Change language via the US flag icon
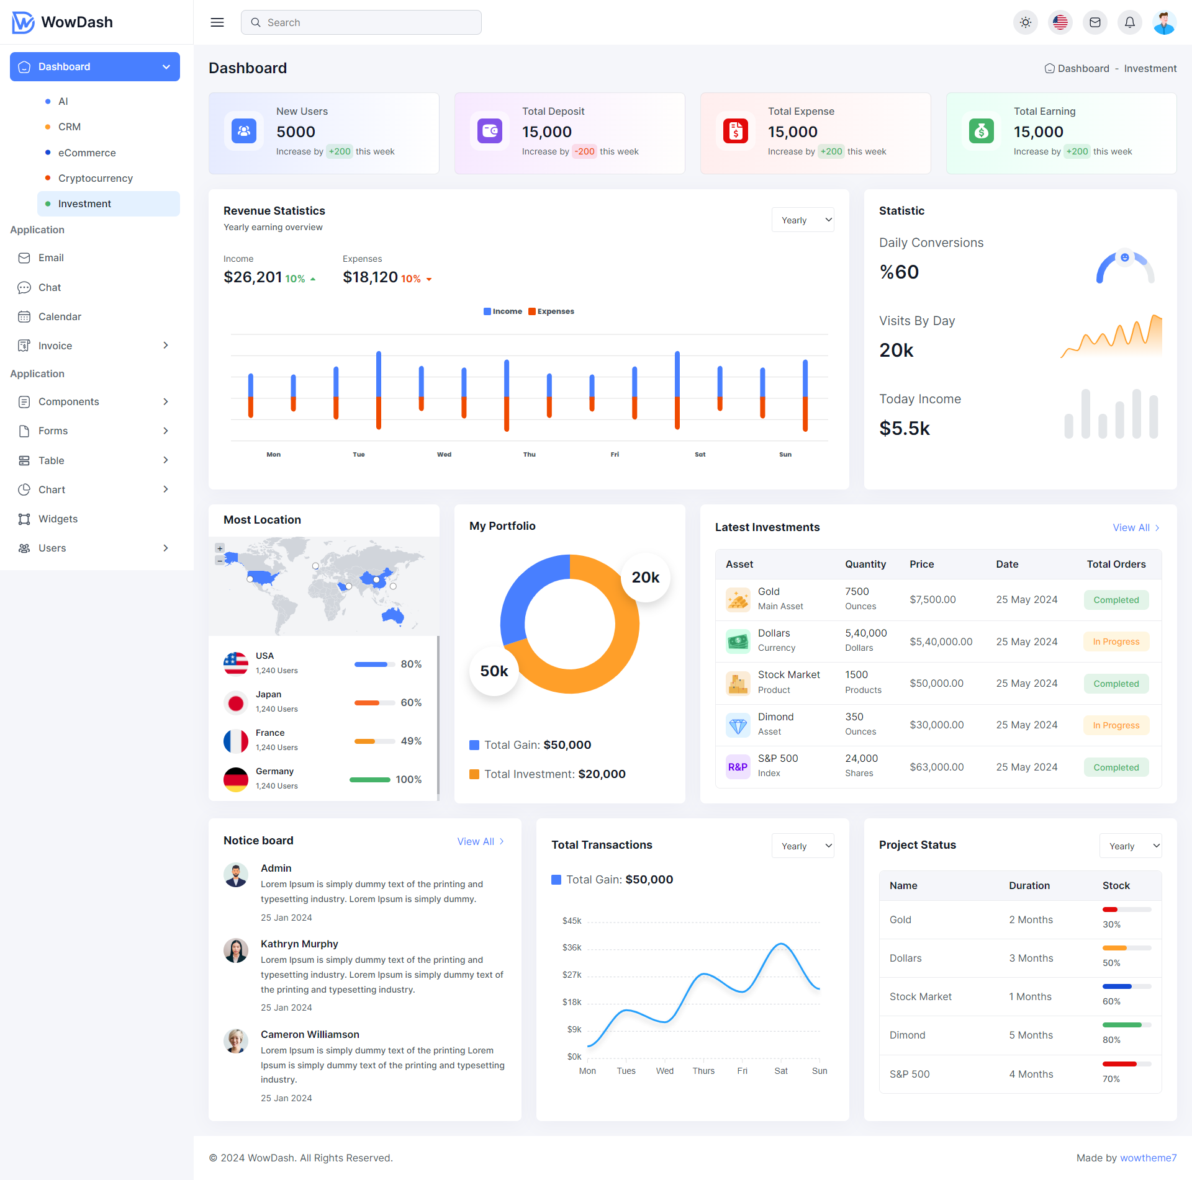Screen dimensions: 1192x1180 1060,22
